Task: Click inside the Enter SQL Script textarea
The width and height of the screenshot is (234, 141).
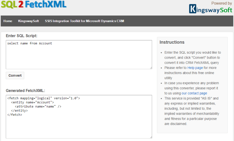Action: pyautogui.click(x=79, y=55)
